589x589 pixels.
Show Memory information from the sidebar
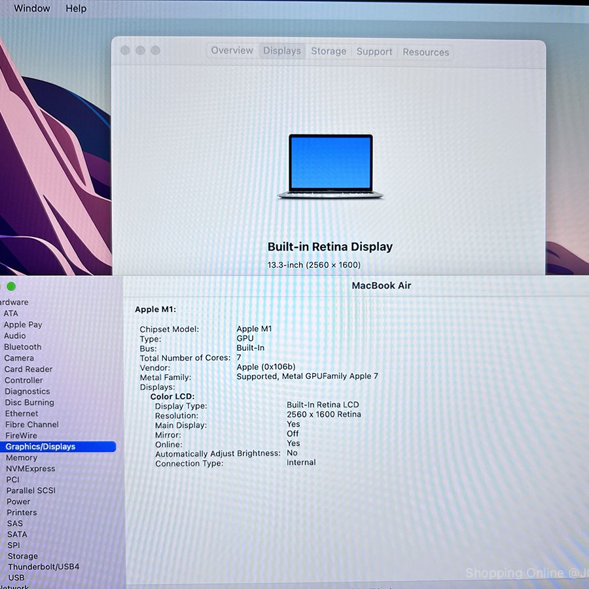point(22,457)
